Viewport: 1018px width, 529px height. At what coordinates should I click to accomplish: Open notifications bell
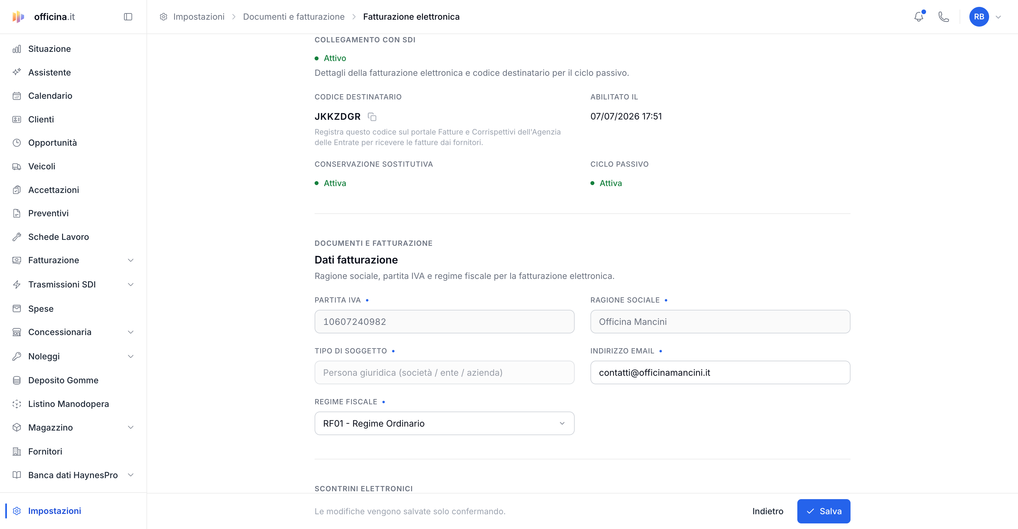point(919,17)
